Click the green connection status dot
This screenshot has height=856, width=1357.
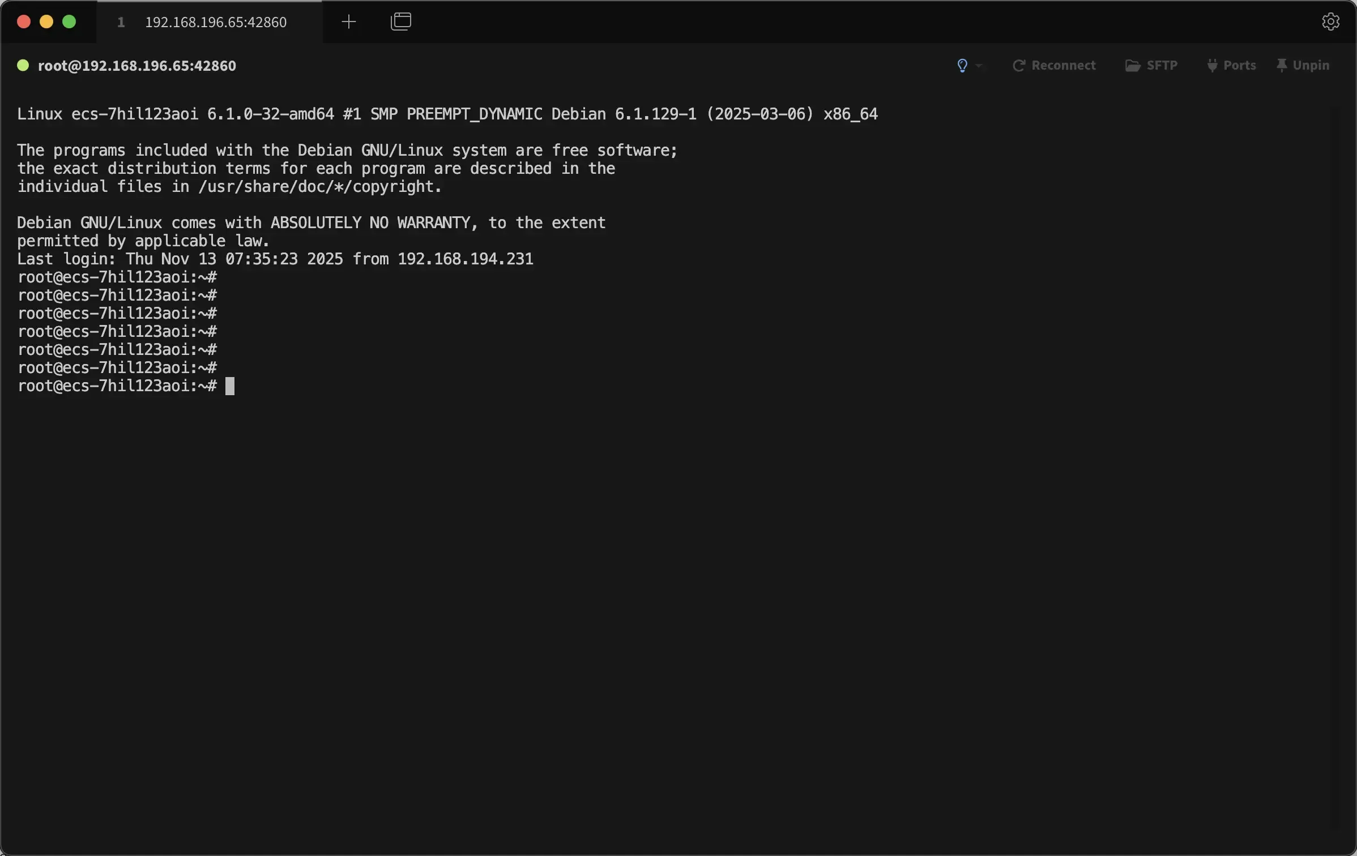point(23,65)
